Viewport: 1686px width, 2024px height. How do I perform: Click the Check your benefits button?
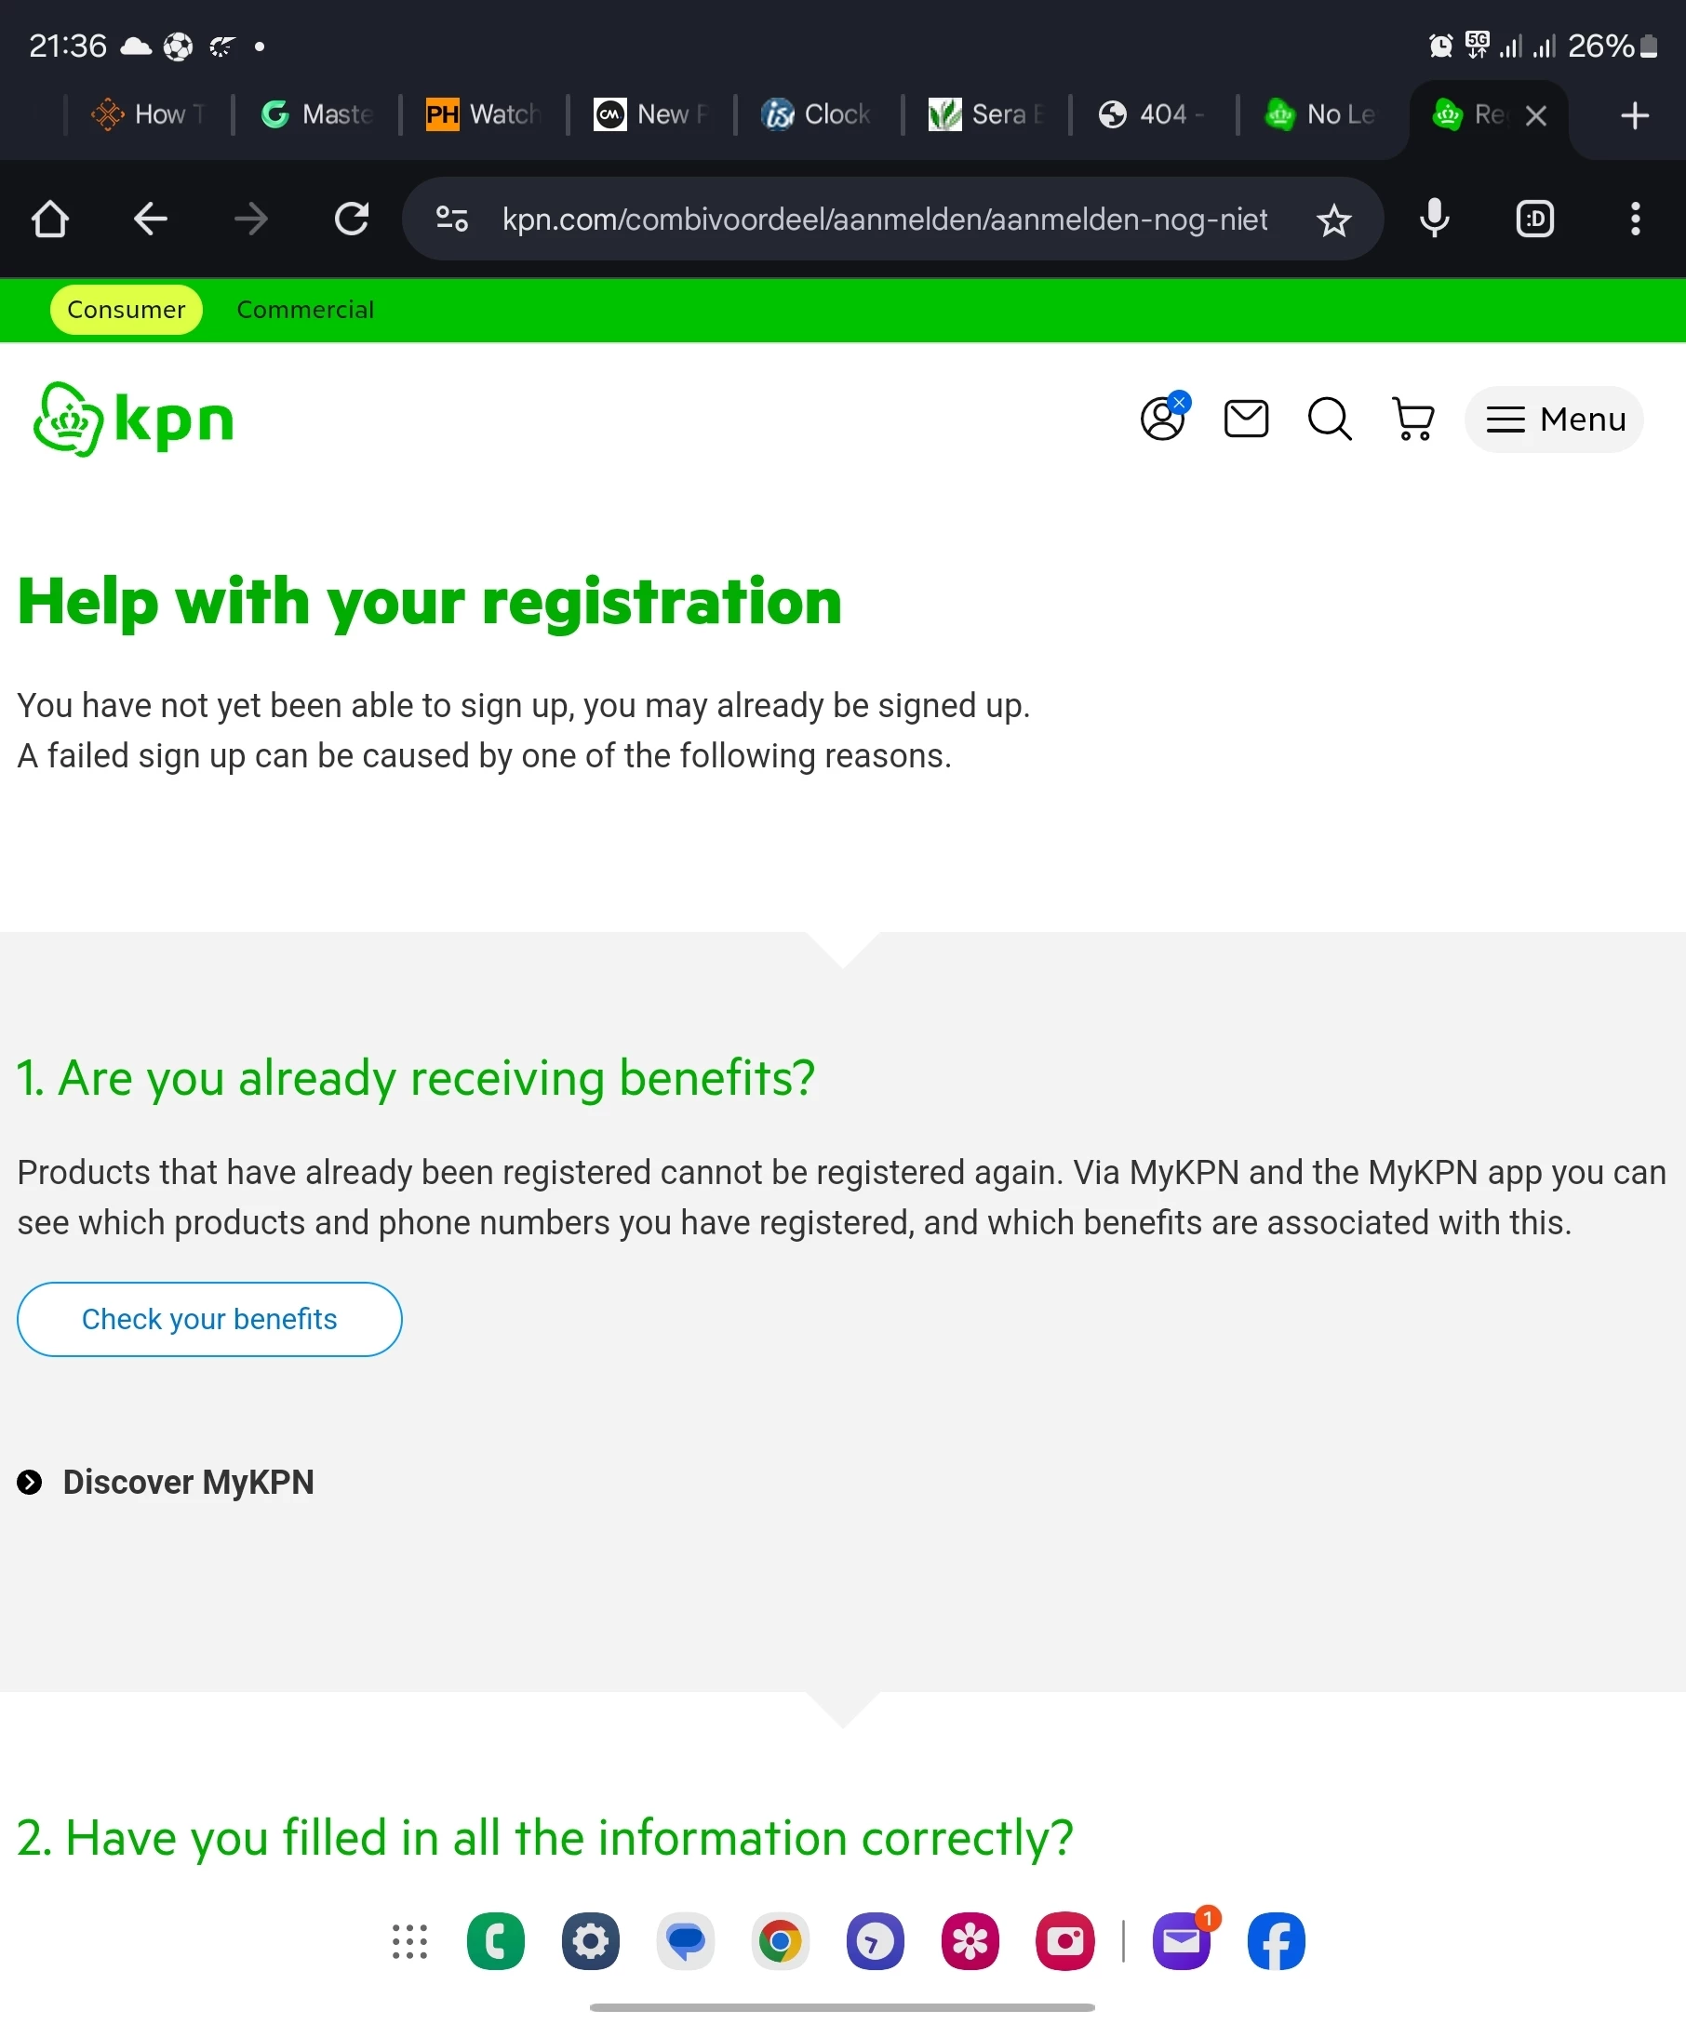(209, 1320)
